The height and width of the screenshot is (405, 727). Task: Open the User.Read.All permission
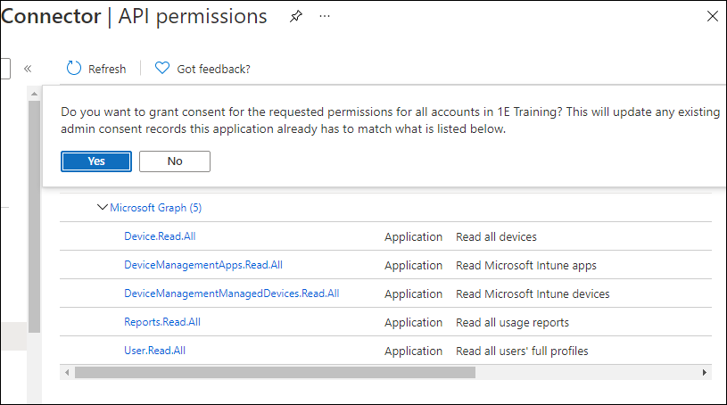(x=154, y=351)
